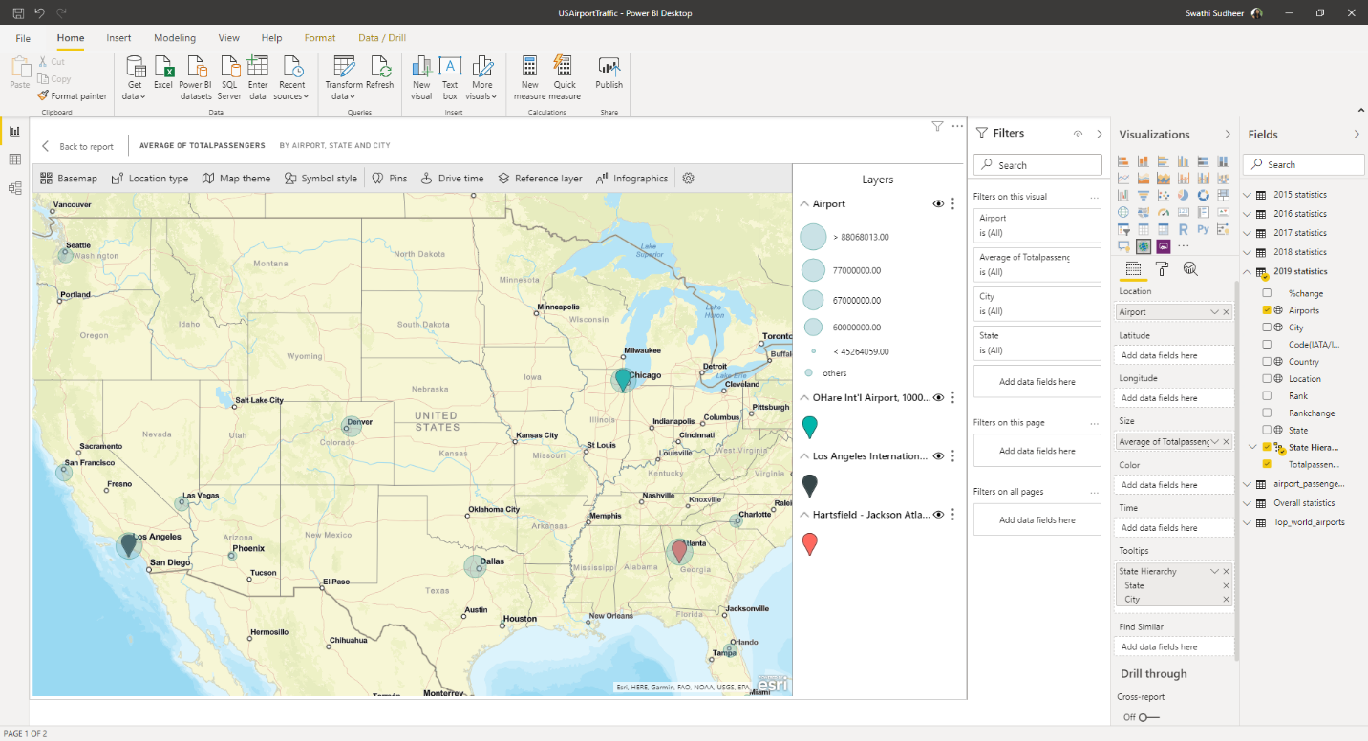This screenshot has width=1368, height=741.
Task: Create a New measure
Action: (x=530, y=77)
